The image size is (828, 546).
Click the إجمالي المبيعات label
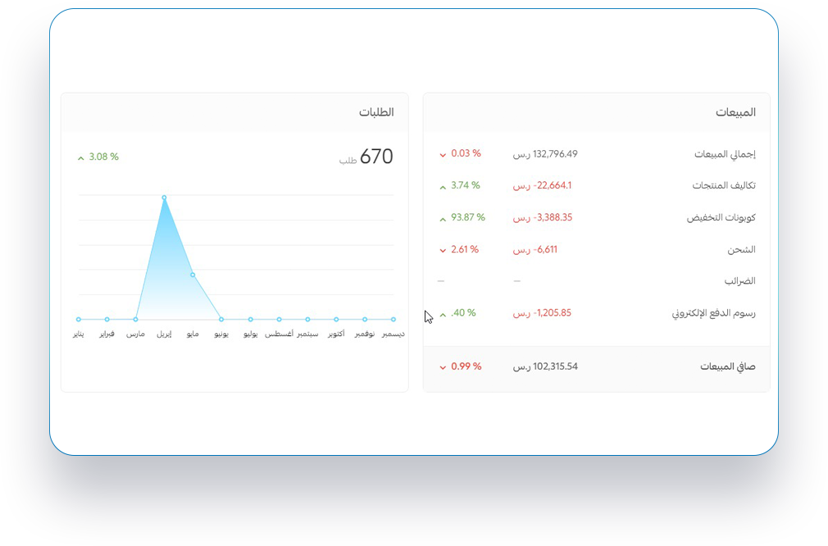tap(725, 154)
